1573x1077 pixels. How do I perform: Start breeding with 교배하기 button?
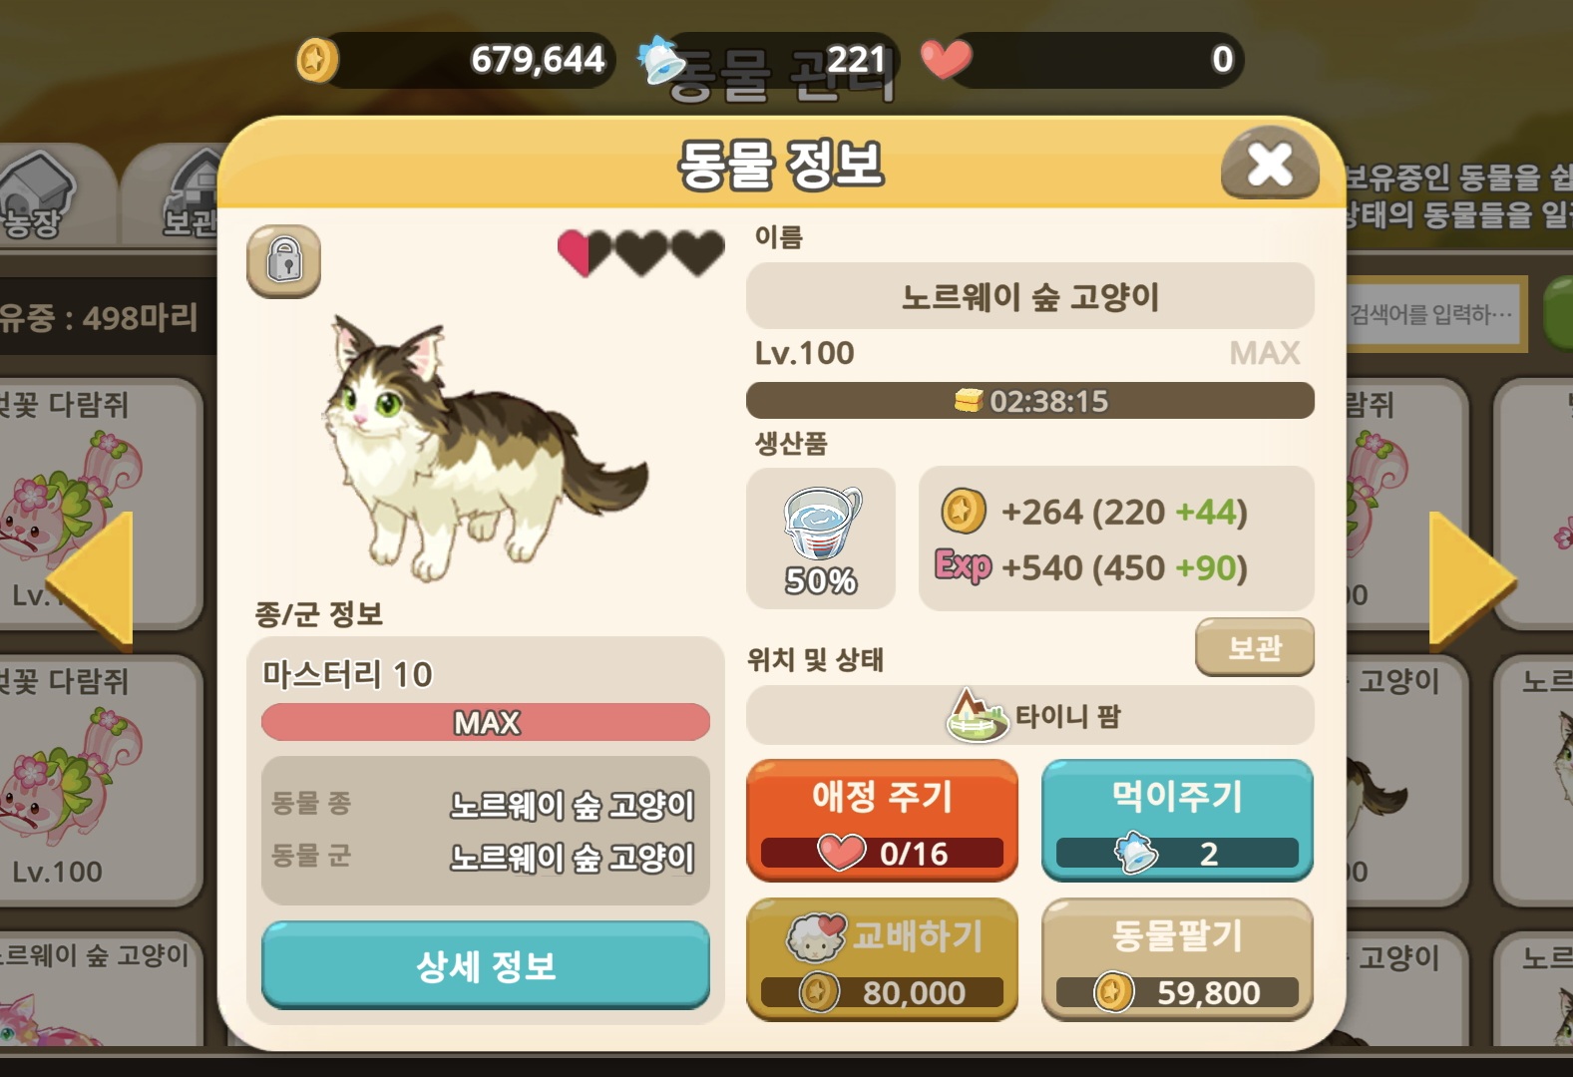pos(882,959)
